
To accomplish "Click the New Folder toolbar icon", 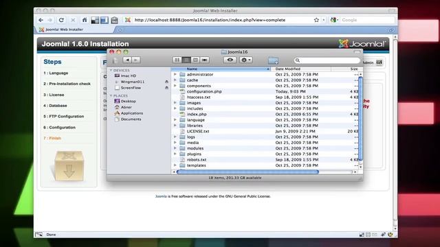I will click(273, 60).
